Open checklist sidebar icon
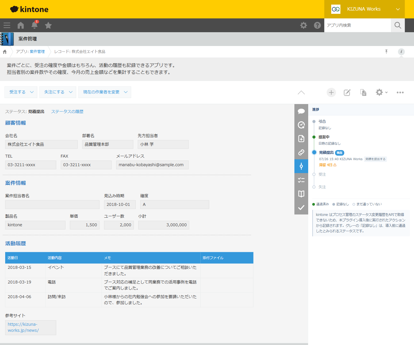 point(301,180)
